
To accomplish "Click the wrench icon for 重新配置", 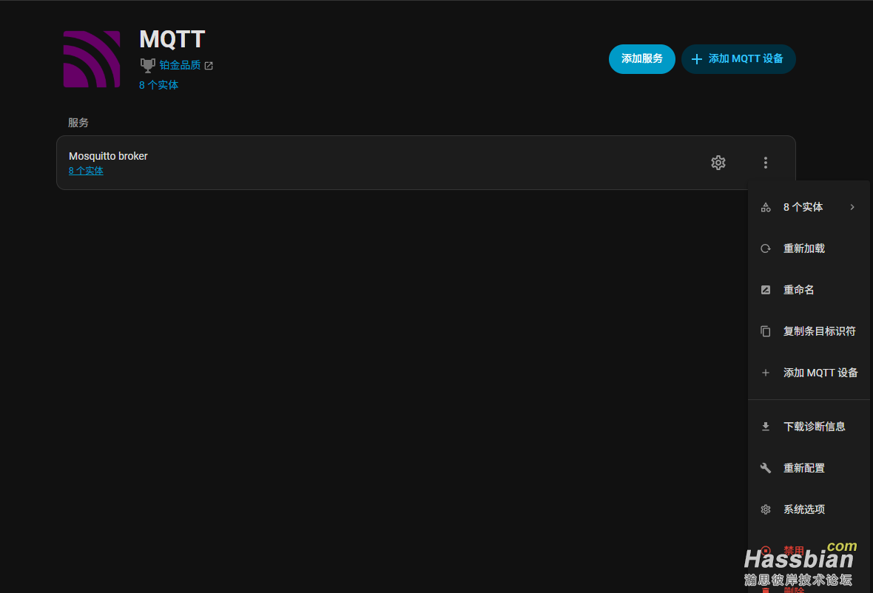I will (766, 468).
